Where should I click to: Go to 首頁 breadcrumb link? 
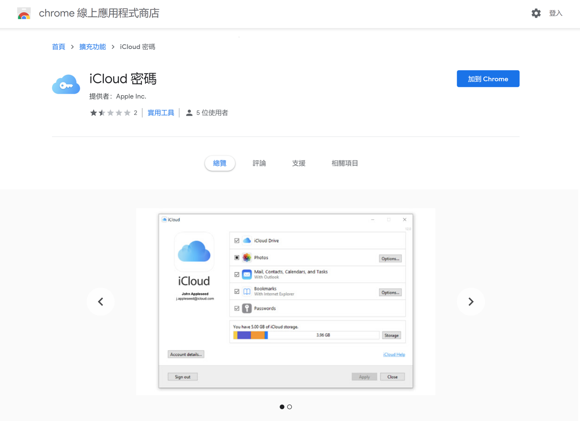[58, 47]
